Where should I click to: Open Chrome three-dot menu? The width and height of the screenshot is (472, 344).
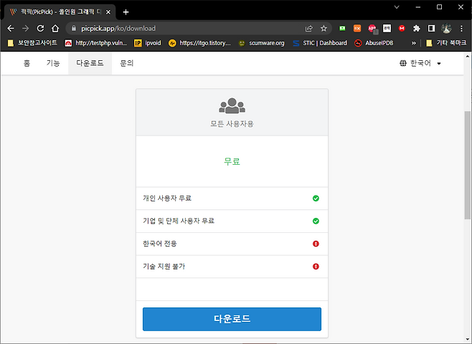pyautogui.click(x=461, y=28)
